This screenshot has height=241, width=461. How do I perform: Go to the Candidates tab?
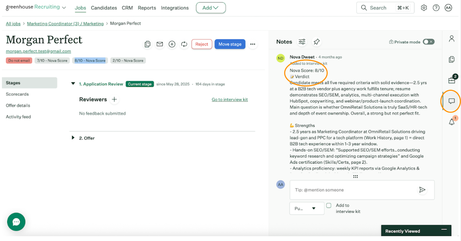coord(104,8)
